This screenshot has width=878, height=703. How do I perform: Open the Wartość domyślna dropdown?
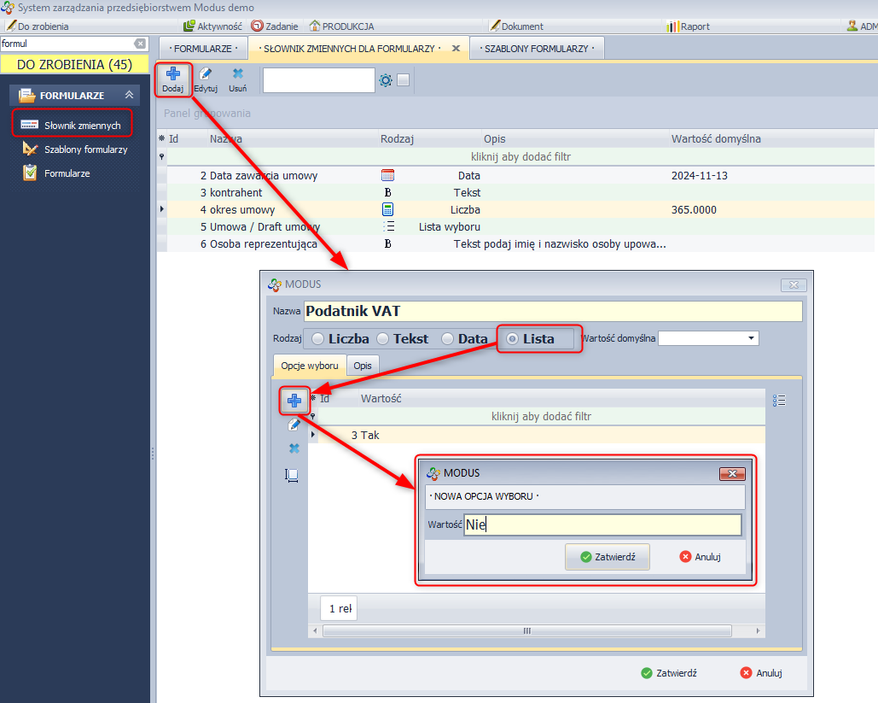[x=751, y=339]
